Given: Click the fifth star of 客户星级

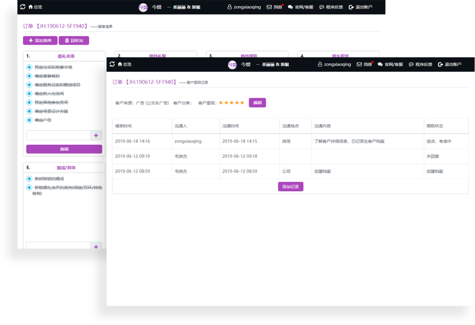Looking at the screenshot, I should (x=242, y=103).
